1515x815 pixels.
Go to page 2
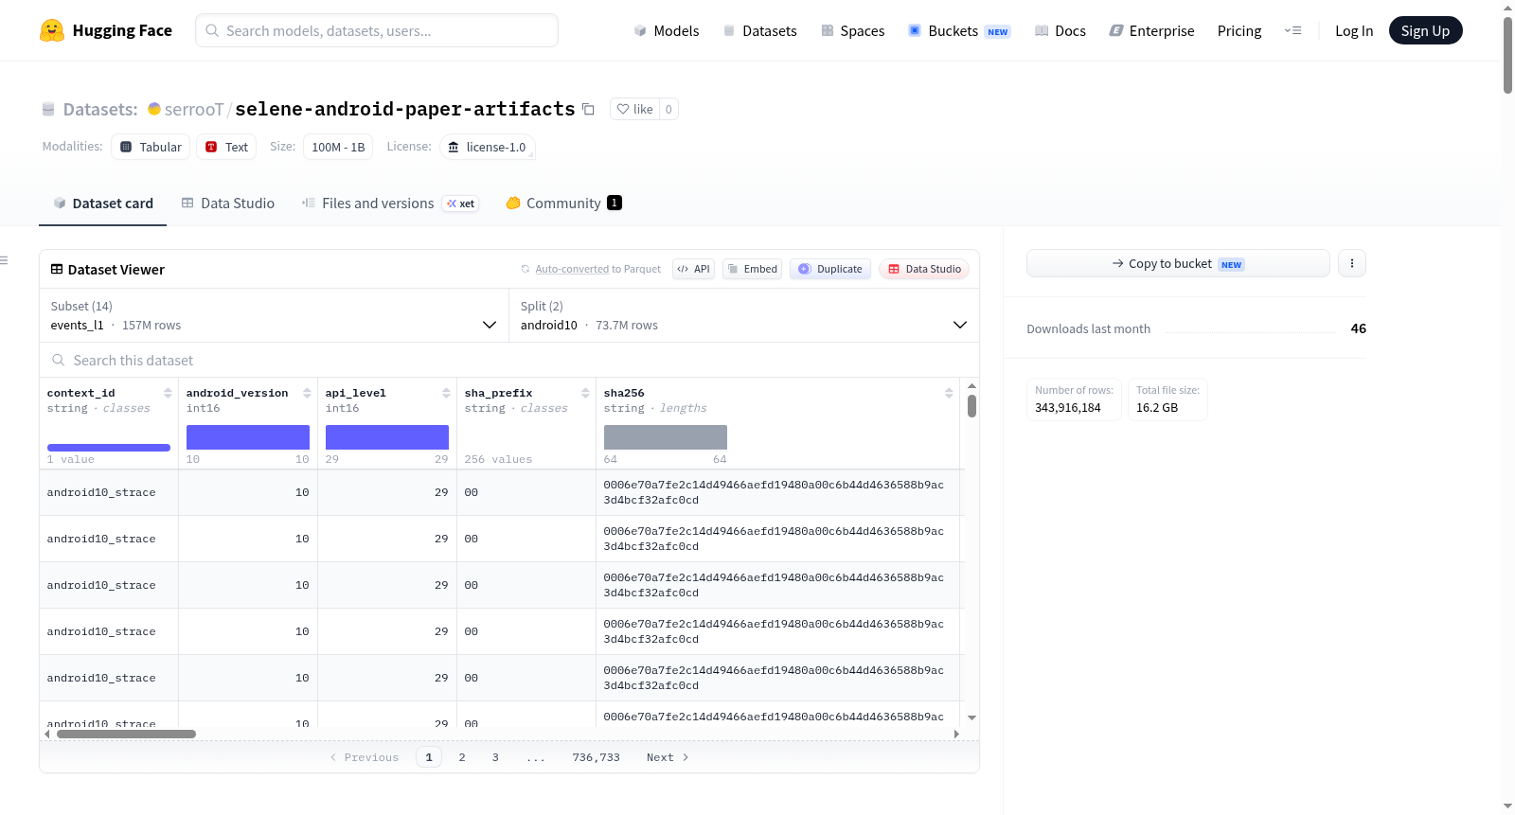[x=462, y=757]
